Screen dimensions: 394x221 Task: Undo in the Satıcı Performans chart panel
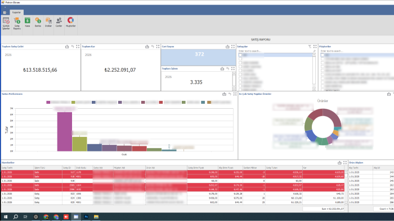(x=230, y=94)
